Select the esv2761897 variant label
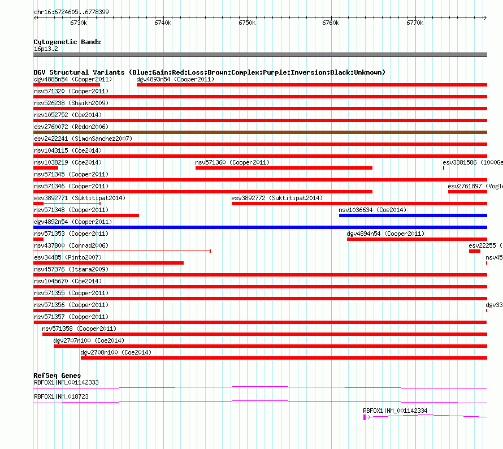503x449 pixels. 475,186
